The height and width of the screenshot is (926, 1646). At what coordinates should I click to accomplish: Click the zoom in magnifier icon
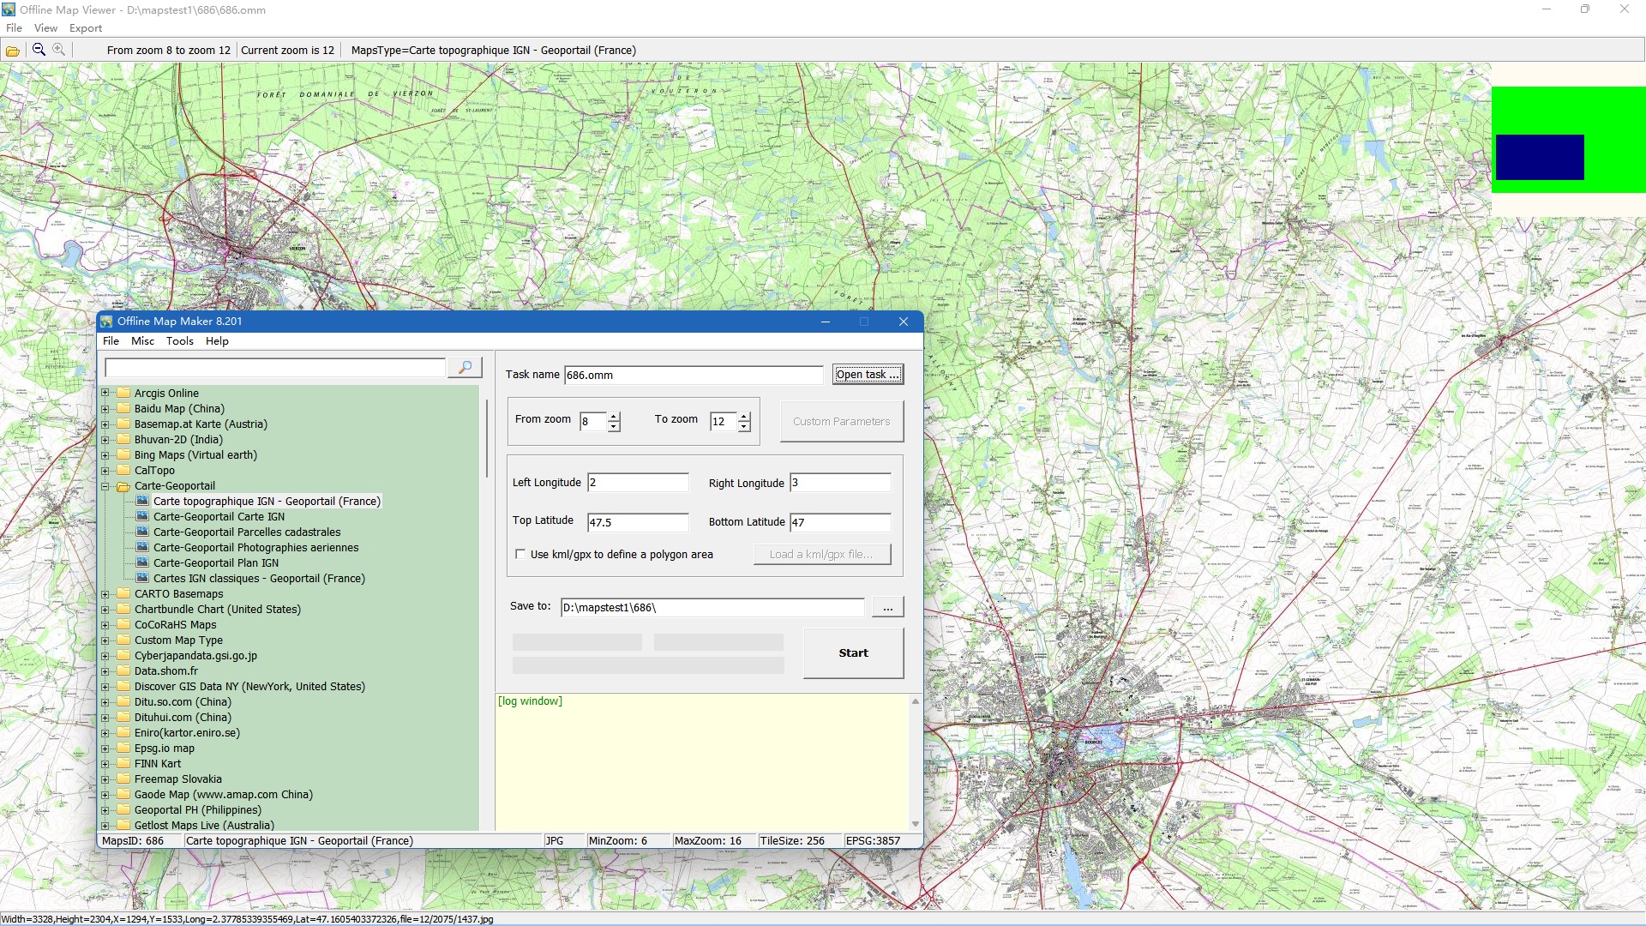[58, 50]
